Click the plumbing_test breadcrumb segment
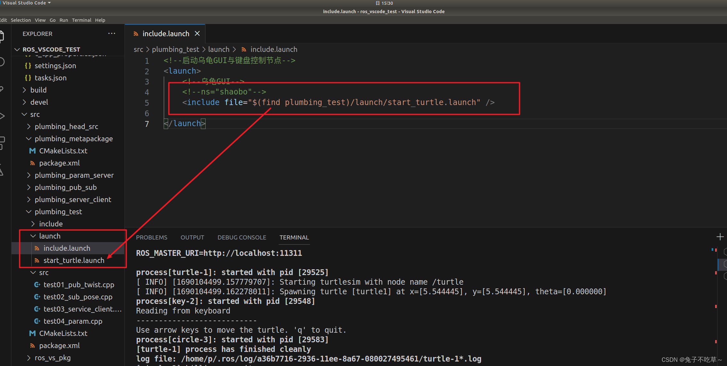 pyautogui.click(x=175, y=49)
